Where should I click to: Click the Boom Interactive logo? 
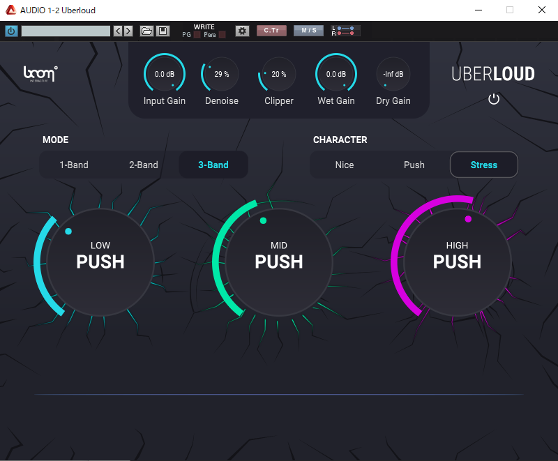click(x=40, y=74)
